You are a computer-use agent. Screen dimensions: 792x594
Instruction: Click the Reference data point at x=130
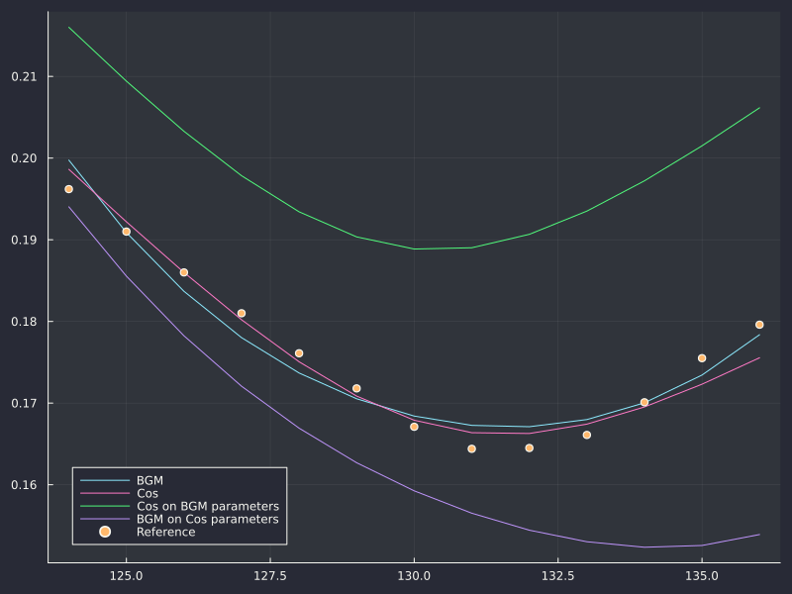pyautogui.click(x=414, y=427)
